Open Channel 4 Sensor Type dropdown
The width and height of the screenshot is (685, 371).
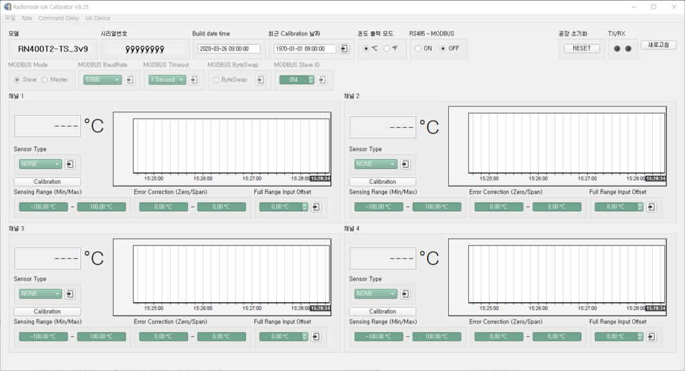click(376, 293)
